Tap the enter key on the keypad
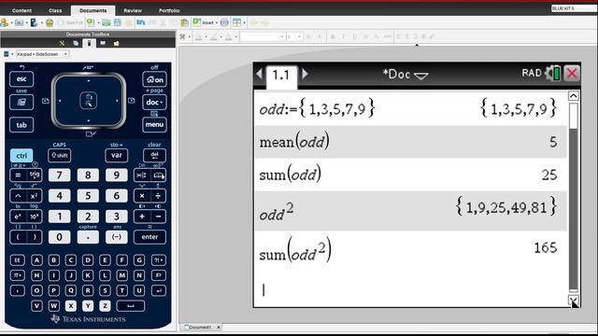 point(149,237)
